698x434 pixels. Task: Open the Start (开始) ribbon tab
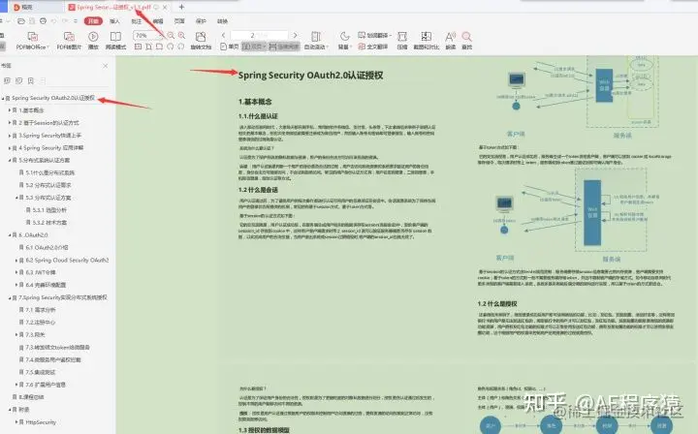[93, 21]
